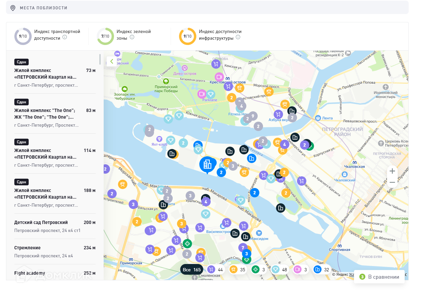The height and width of the screenshot is (294, 425).
Task: Click the main blue building pin marker
Action: 208,165
